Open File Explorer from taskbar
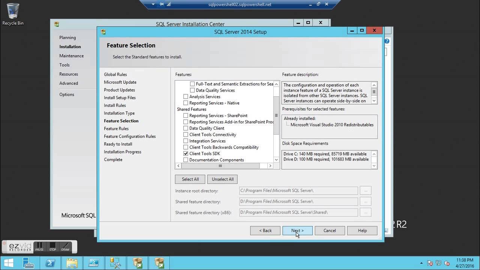The image size is (480, 270). 72,263
